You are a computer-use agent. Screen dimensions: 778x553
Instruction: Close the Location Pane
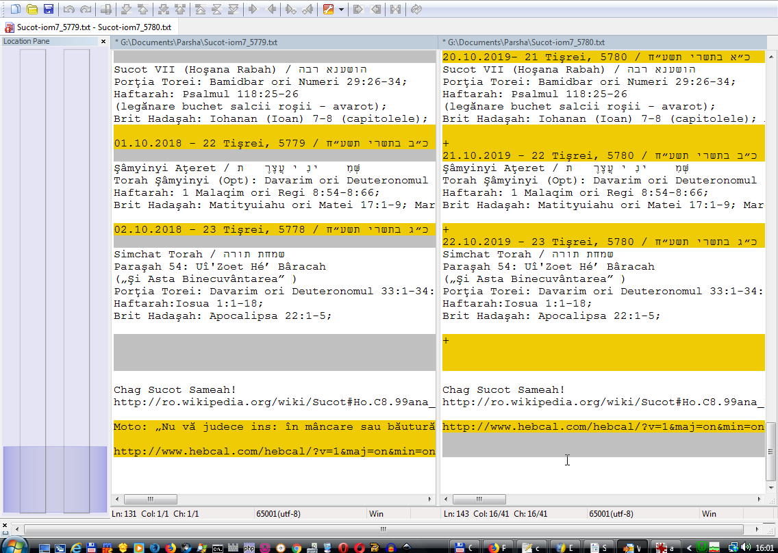point(104,42)
